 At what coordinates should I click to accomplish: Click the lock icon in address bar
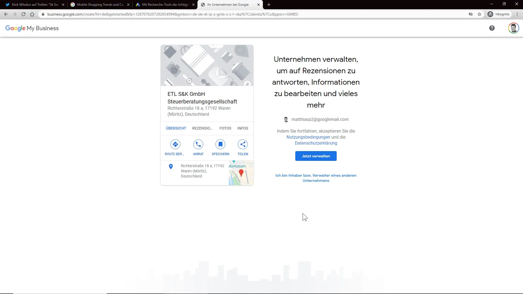click(43, 14)
